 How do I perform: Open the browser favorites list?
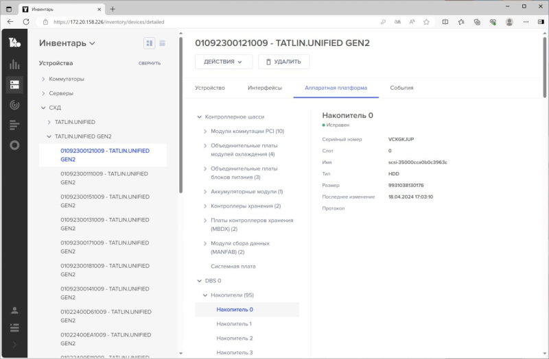click(461, 22)
